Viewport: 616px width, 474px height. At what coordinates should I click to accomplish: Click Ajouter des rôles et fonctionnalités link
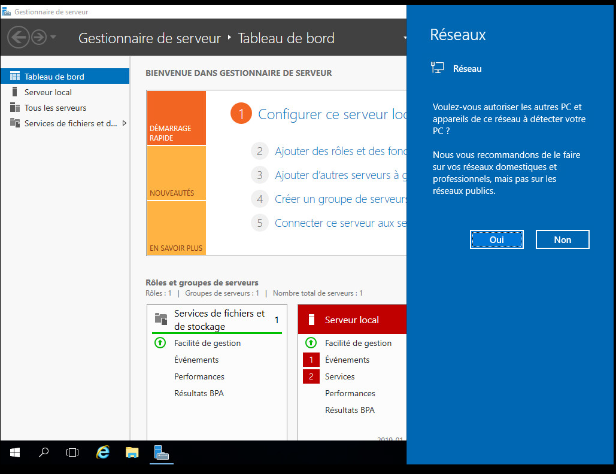(340, 151)
